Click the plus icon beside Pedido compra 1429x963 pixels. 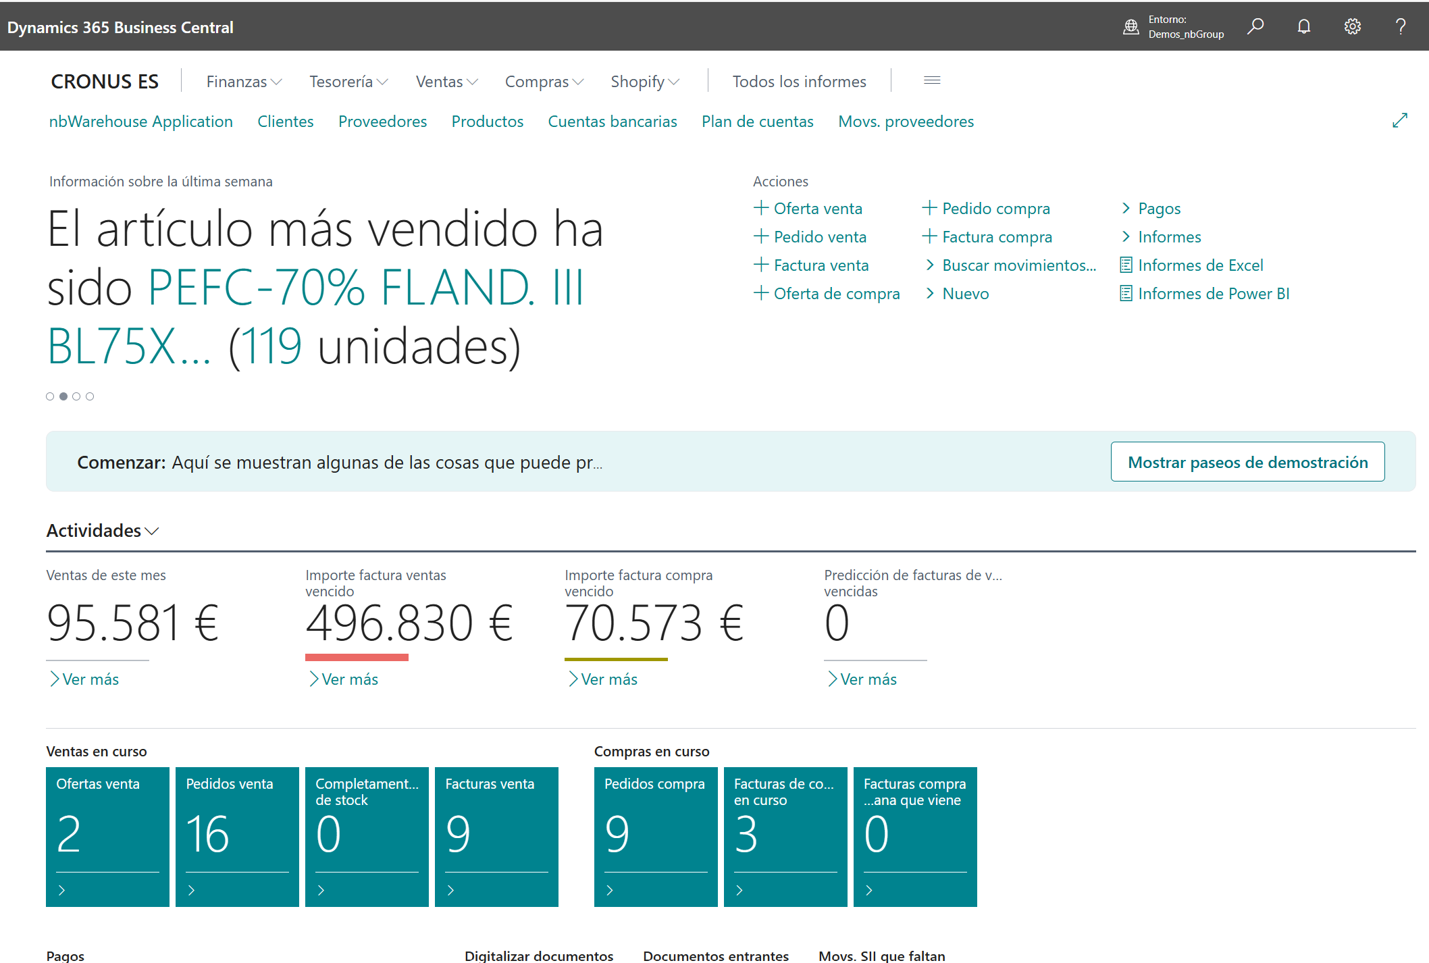929,207
